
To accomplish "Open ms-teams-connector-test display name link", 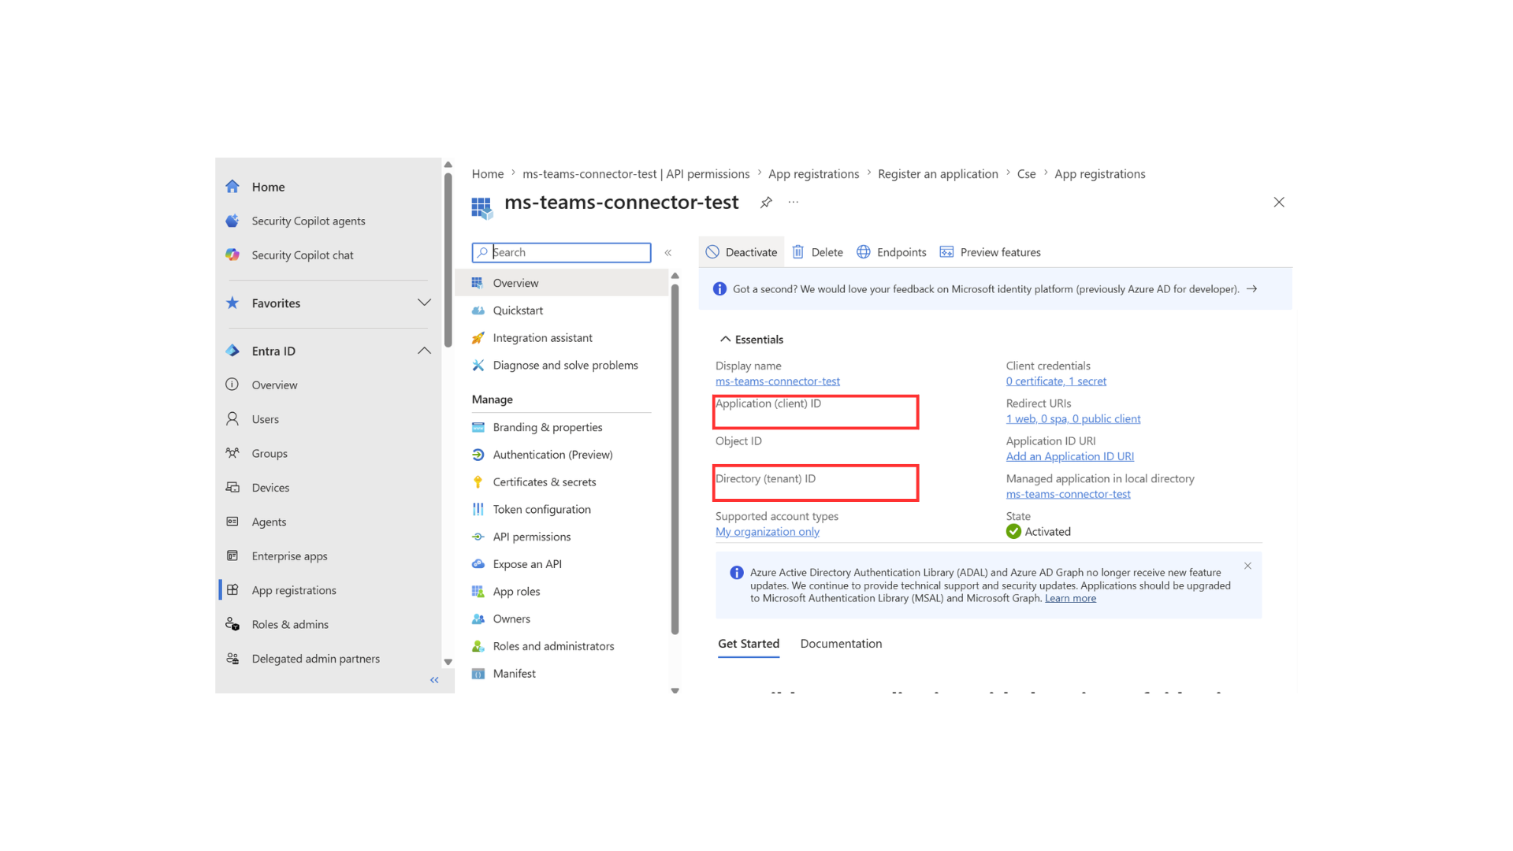I will coord(778,381).
